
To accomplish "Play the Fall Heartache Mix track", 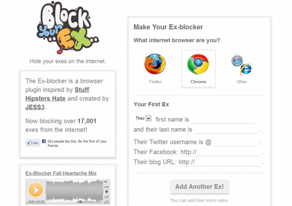I will 36,190.
